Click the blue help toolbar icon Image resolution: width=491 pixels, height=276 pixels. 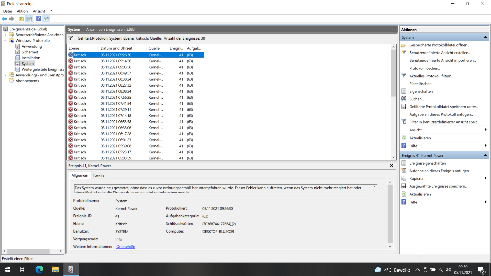(x=38, y=19)
